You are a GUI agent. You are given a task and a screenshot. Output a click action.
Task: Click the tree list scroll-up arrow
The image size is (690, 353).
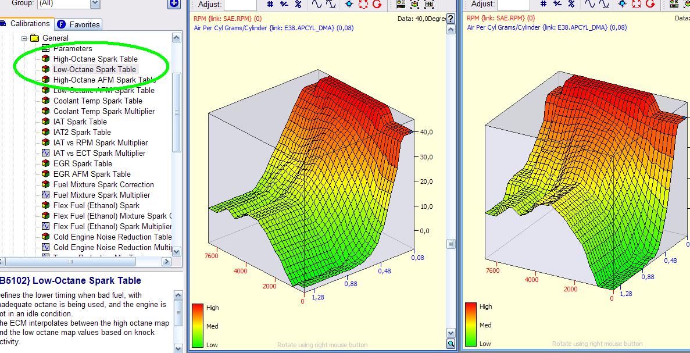(x=177, y=38)
